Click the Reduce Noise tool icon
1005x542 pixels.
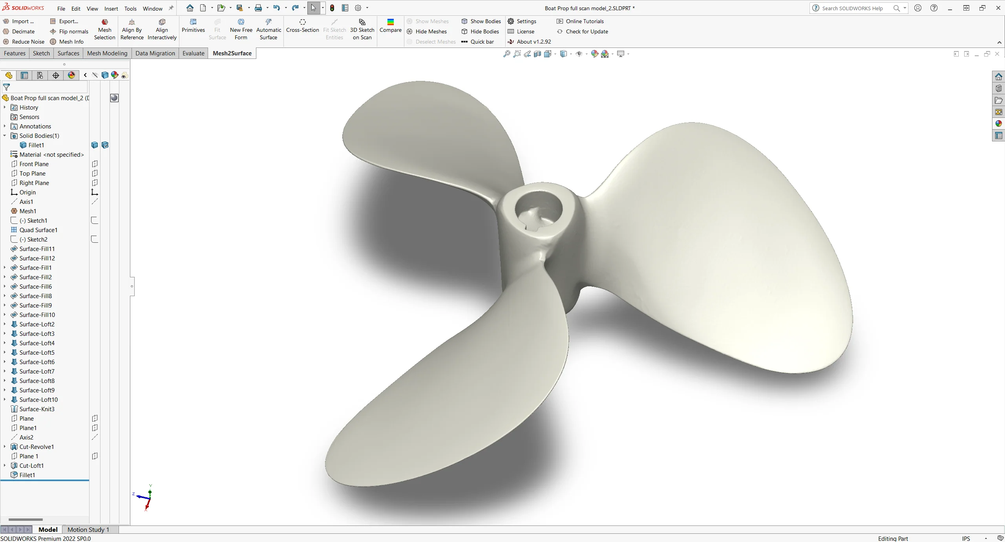pyautogui.click(x=6, y=41)
